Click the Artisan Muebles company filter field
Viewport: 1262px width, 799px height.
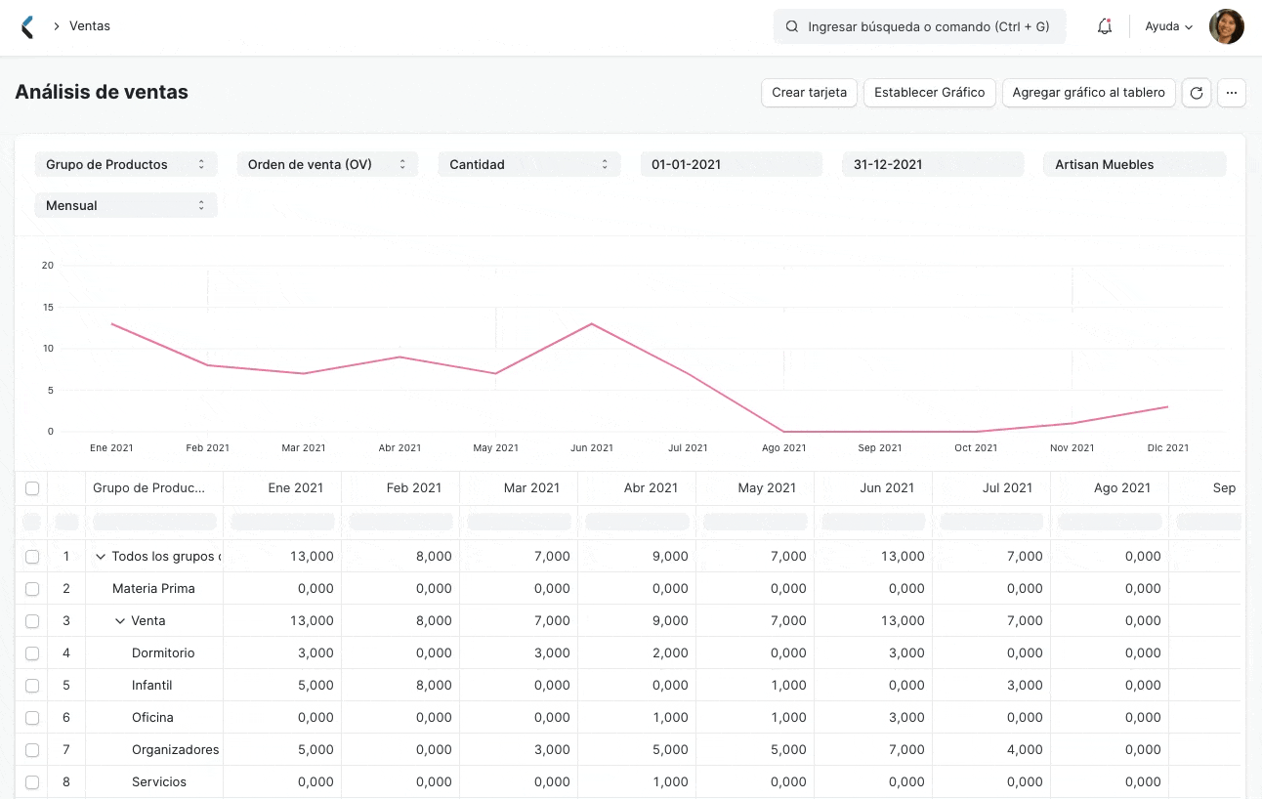pyautogui.click(x=1134, y=164)
